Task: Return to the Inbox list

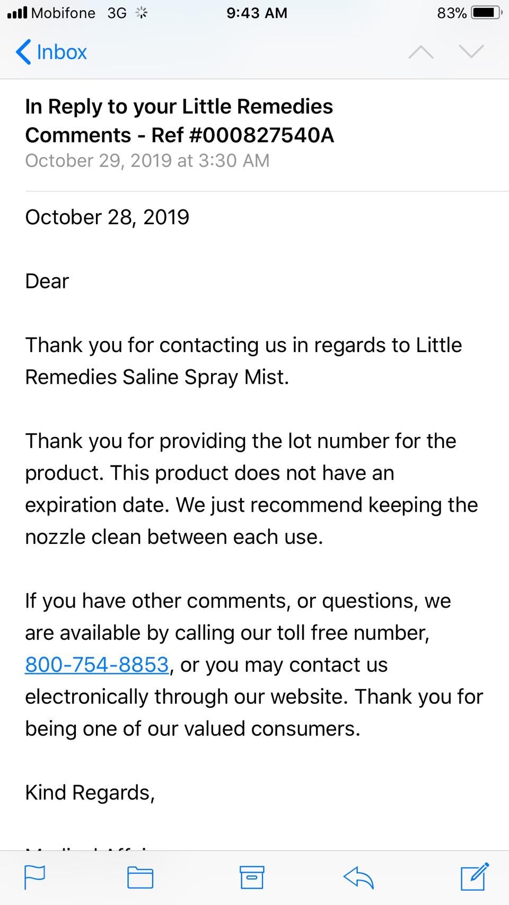Action: (51, 52)
